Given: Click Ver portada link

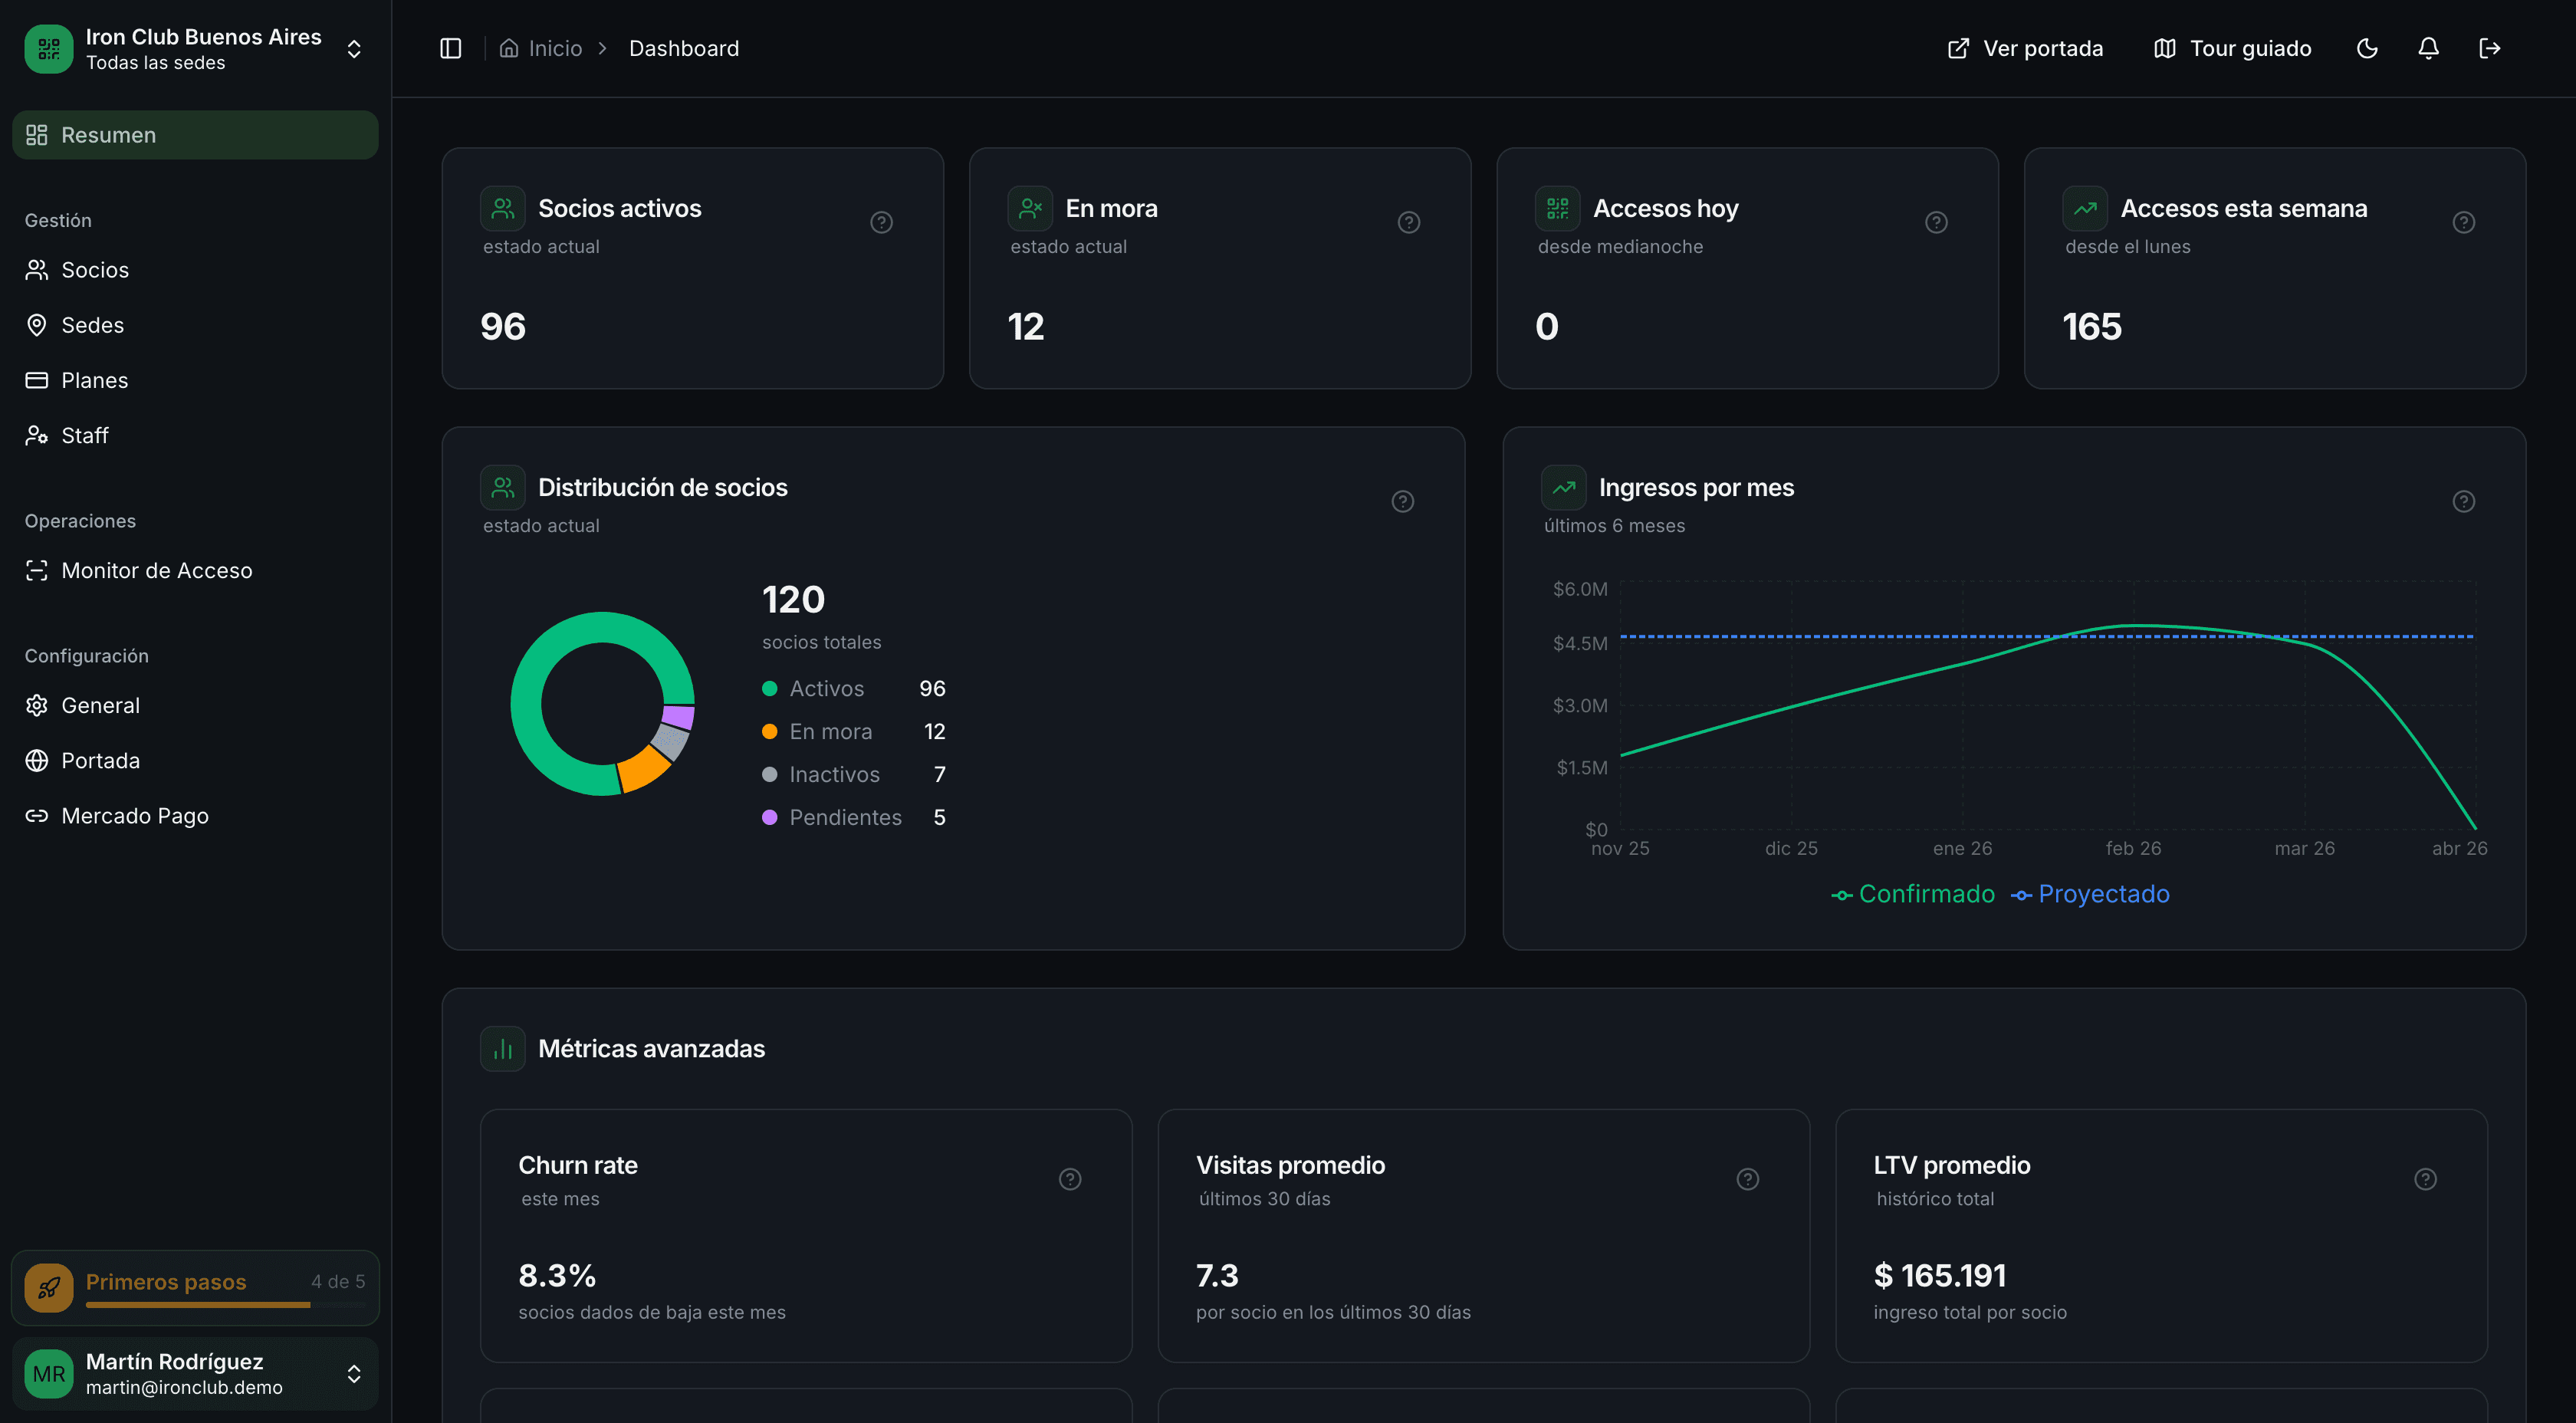Looking at the screenshot, I should coord(2025,48).
